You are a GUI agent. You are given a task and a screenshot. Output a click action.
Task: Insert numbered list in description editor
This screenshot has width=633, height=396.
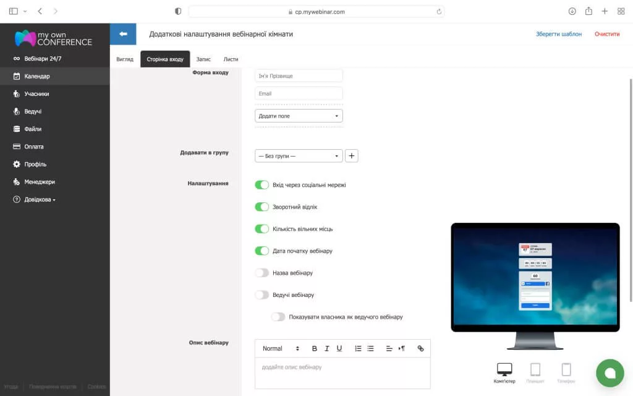(358, 348)
